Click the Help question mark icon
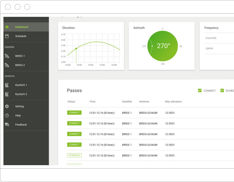This screenshot has height=182, width=234. [7, 116]
